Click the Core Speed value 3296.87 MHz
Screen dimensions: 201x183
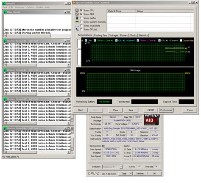point(111,149)
